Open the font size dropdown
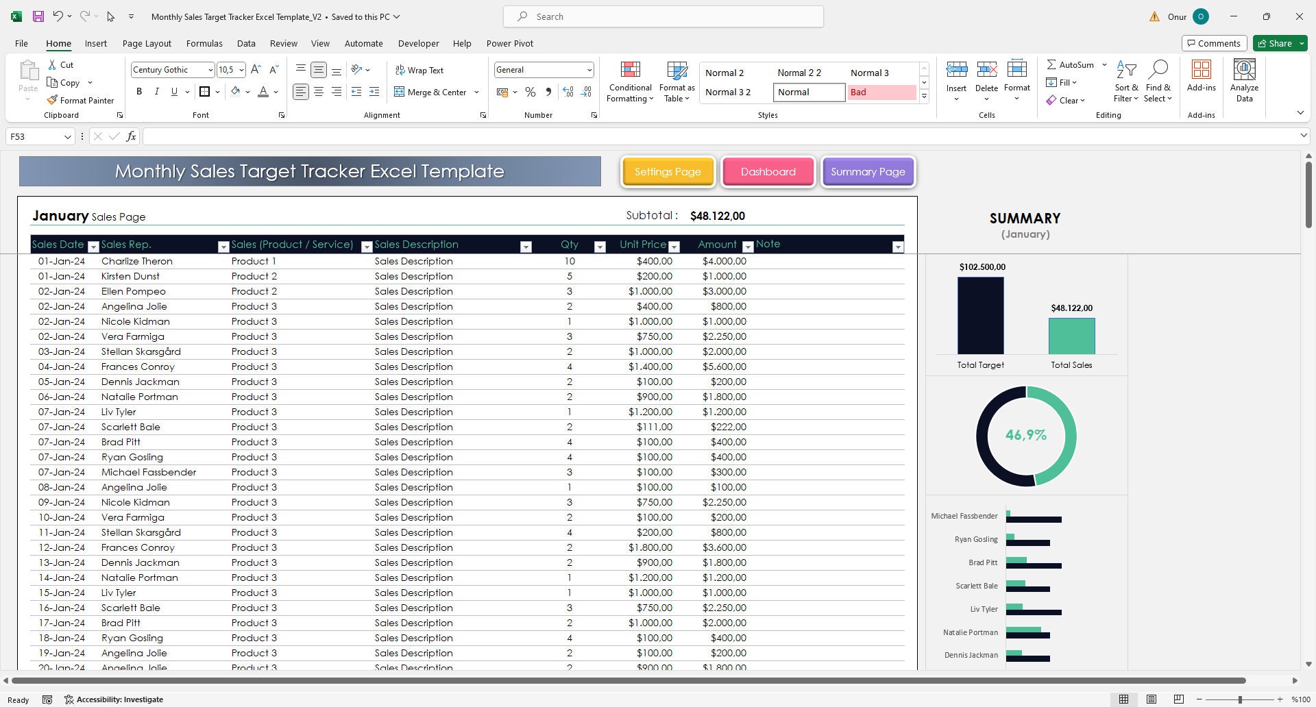Viewport: 1316px width, 707px height. (241, 69)
